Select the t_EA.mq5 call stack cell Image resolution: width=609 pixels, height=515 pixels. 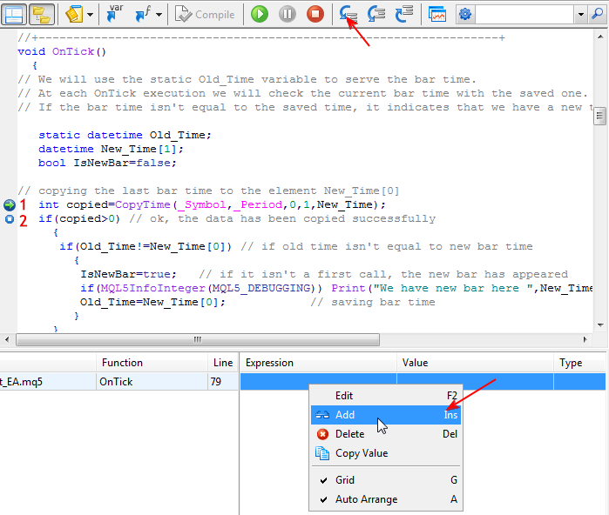coord(48,382)
